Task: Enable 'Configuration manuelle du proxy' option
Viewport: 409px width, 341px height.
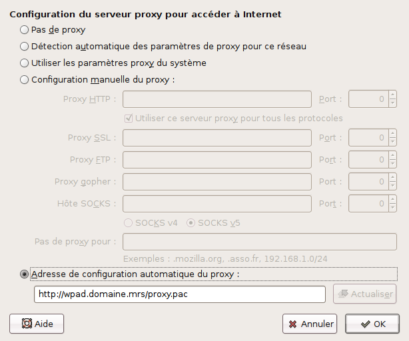Action: click(x=25, y=80)
